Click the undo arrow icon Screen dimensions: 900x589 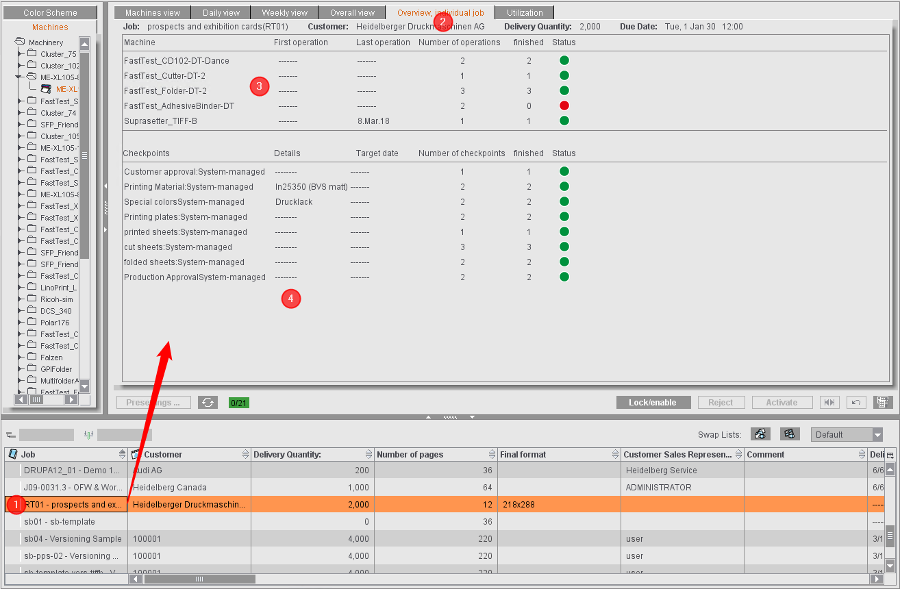856,402
